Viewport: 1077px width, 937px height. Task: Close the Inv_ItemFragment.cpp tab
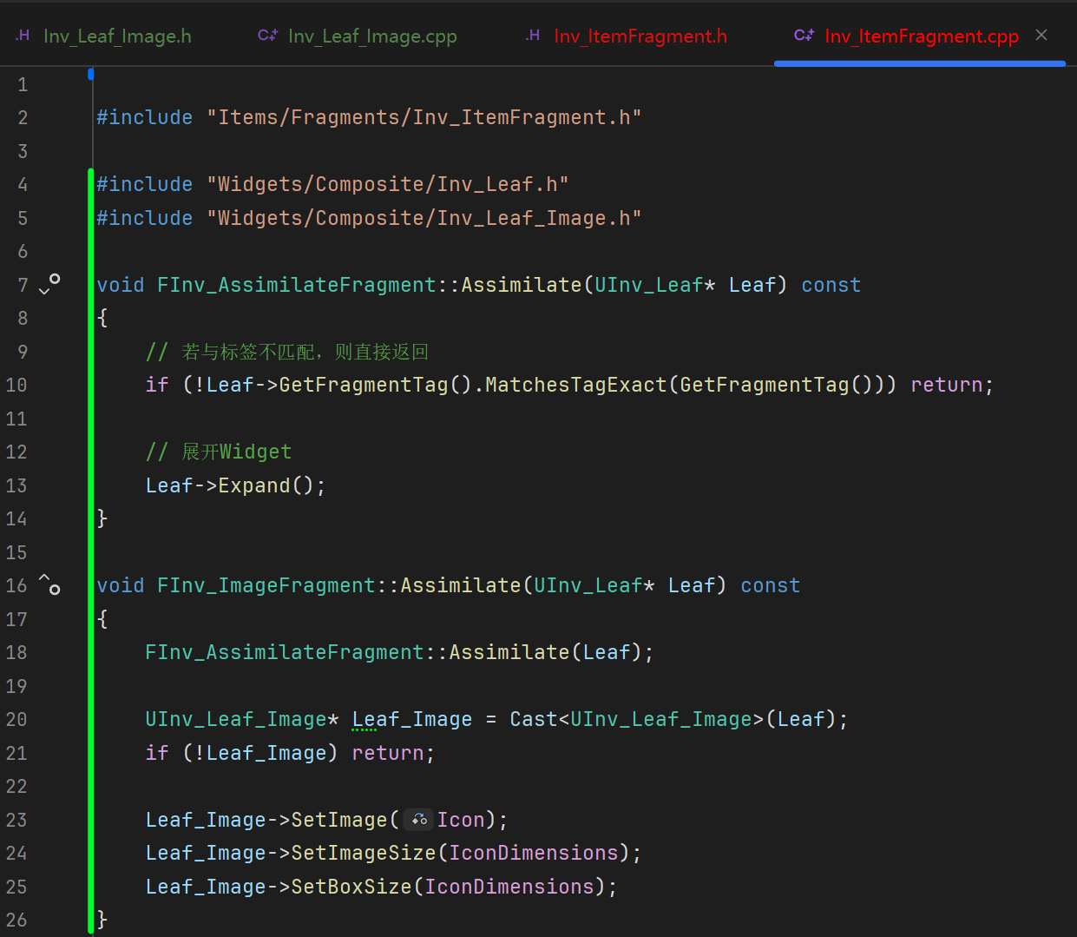click(1041, 35)
